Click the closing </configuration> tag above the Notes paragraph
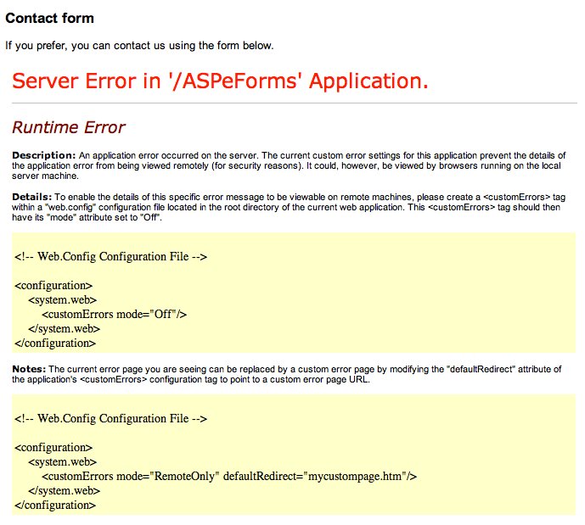 pos(55,343)
